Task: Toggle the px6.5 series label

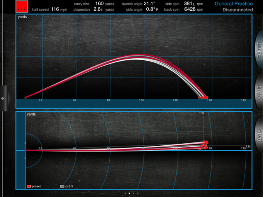Action: tap(70, 186)
